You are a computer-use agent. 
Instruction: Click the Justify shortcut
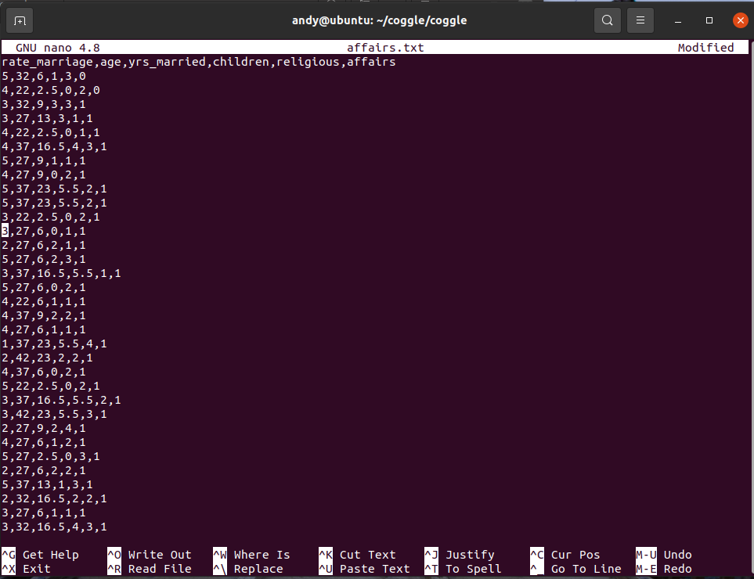(x=460, y=555)
